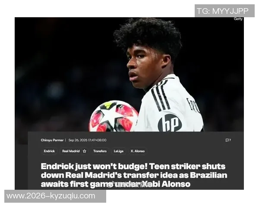Open the comments speech bubble icon

click(x=228, y=140)
